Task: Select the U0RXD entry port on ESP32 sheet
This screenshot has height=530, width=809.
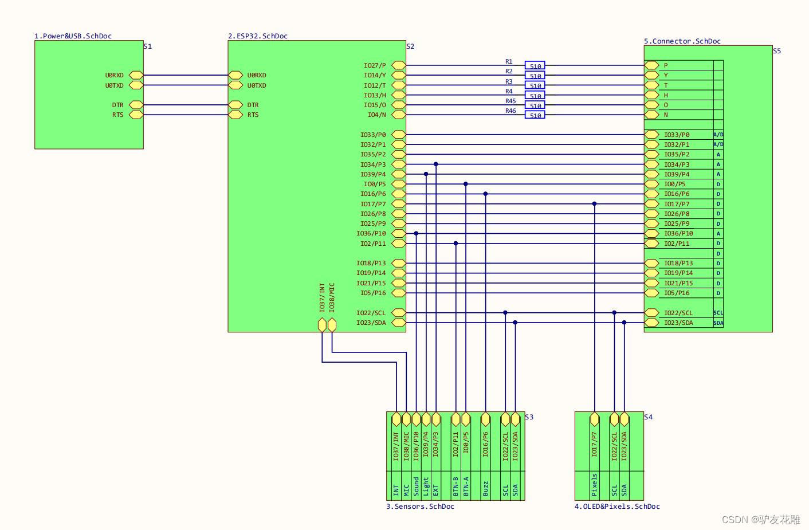Action: pos(235,75)
